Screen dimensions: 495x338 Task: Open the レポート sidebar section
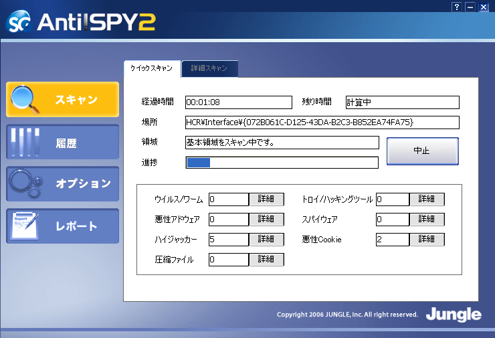(62, 226)
